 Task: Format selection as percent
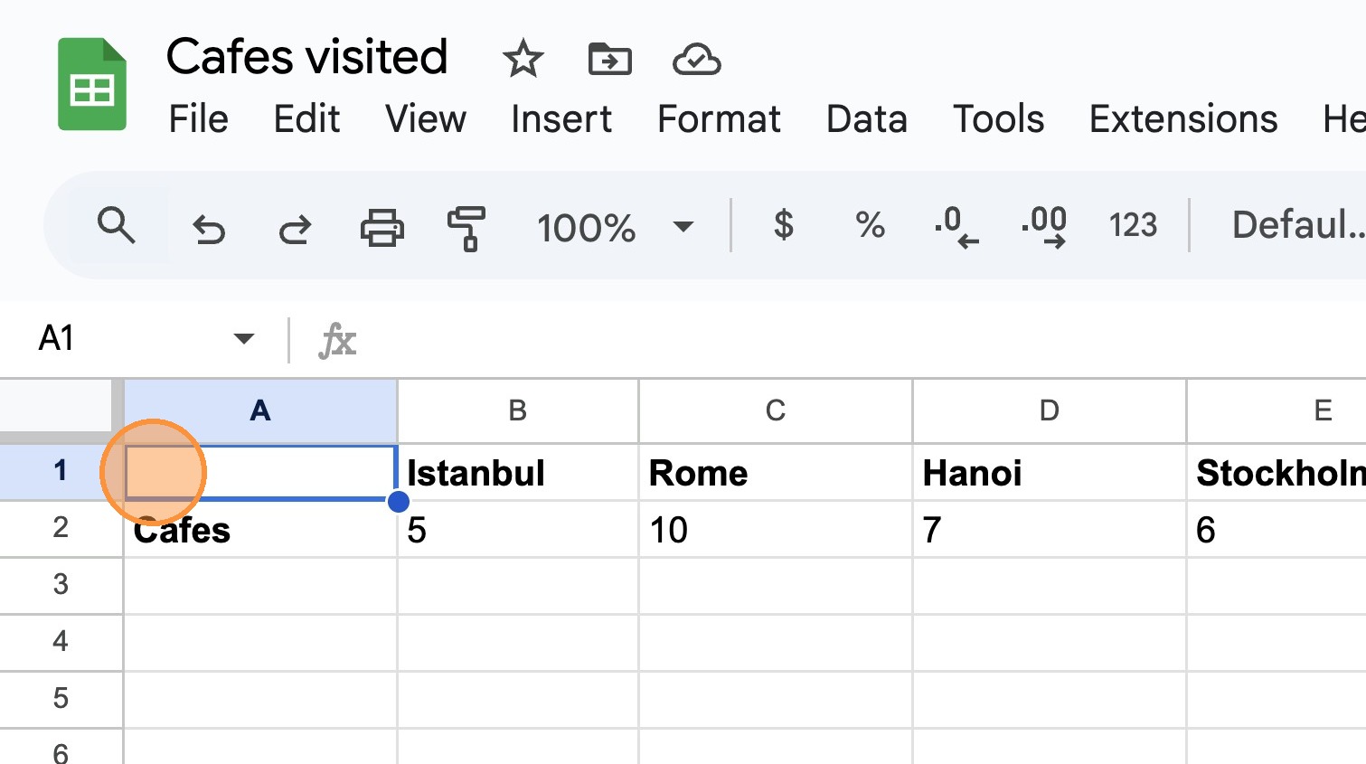tap(870, 225)
